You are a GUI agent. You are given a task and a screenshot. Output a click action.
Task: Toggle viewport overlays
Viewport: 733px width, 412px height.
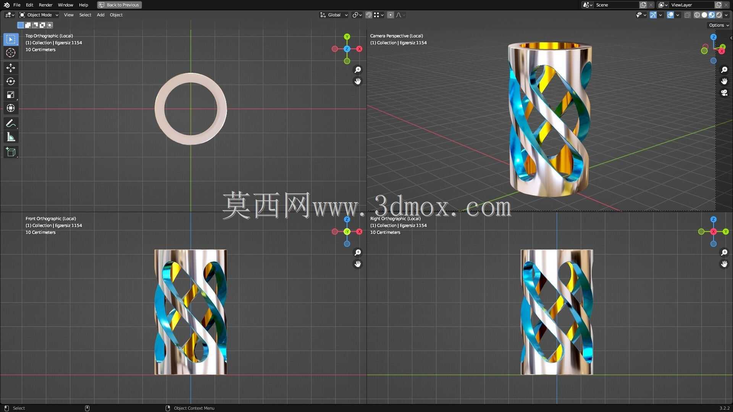(670, 15)
